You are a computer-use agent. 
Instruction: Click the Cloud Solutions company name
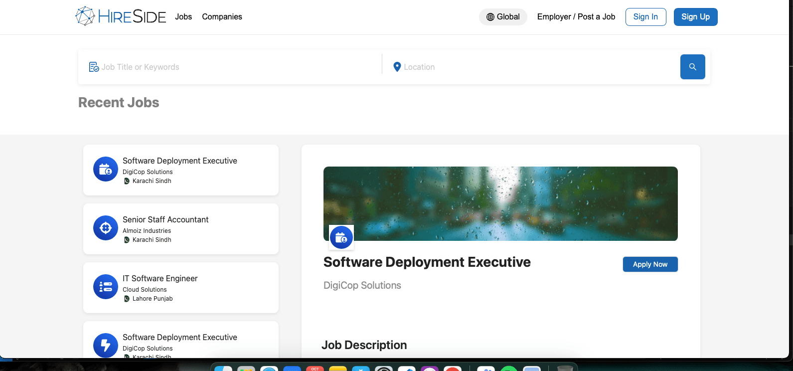(x=145, y=290)
